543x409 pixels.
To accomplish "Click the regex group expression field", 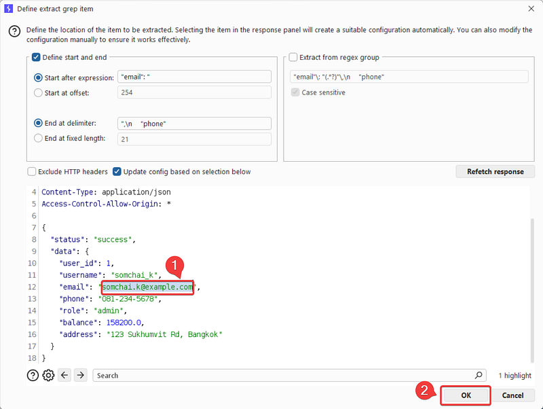I will (x=409, y=77).
